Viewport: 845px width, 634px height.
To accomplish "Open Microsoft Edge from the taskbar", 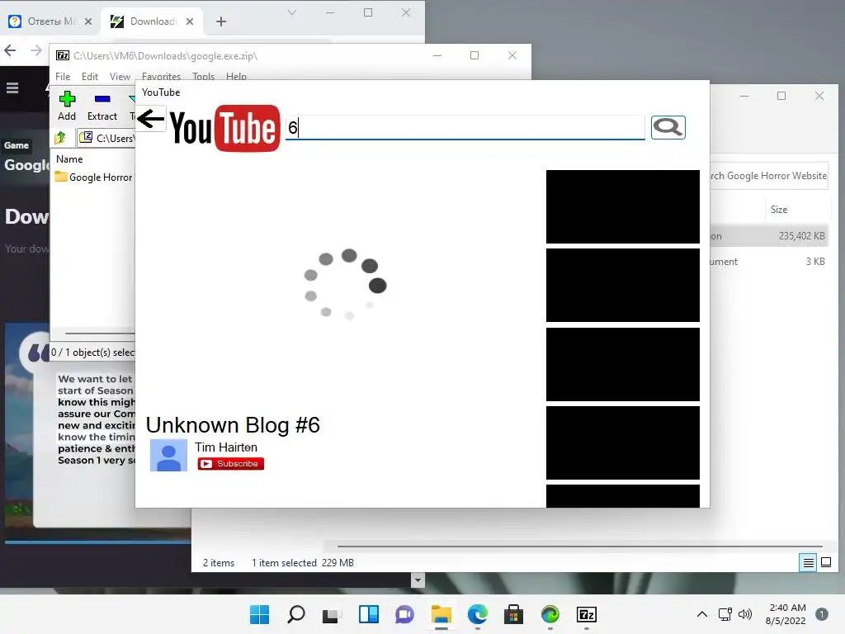I will point(478,614).
